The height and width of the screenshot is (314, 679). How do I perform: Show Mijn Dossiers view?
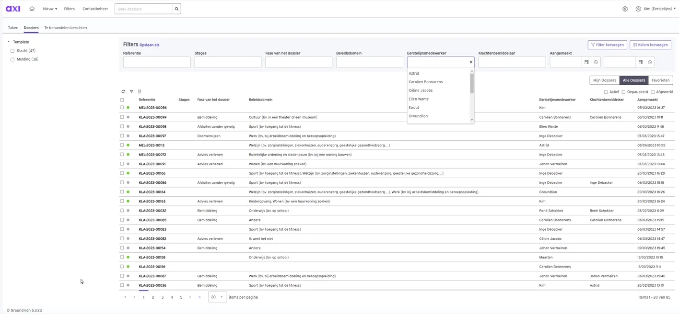coord(605,80)
